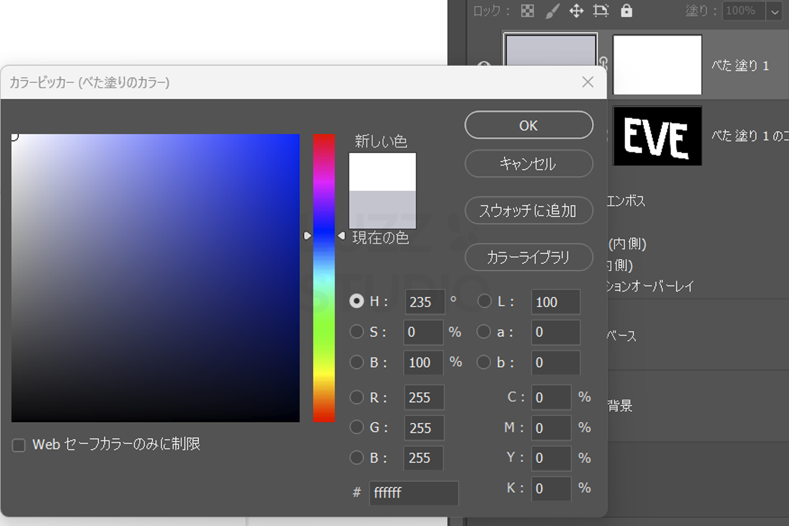Click lock position move icon
The width and height of the screenshot is (789, 526).
(576, 11)
